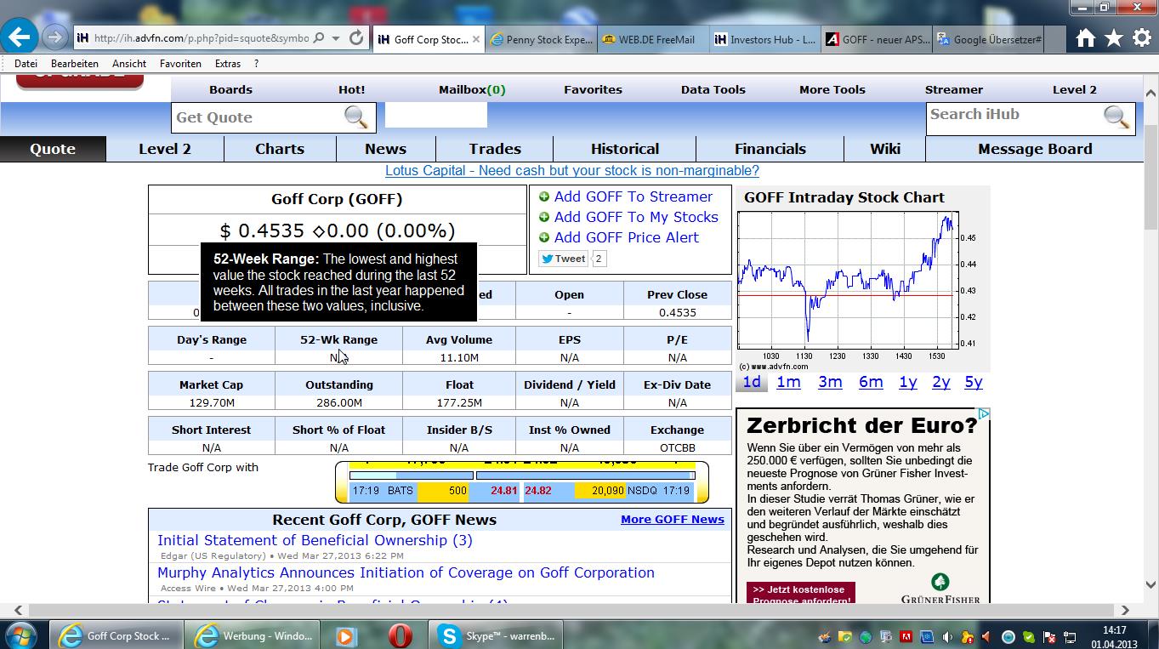Screen dimensions: 1159x649
Task: Switch to Investors Hub tab
Action: point(765,39)
